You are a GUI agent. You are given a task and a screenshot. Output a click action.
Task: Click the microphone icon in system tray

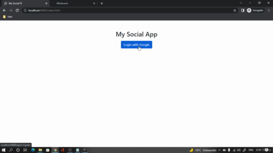229,150
